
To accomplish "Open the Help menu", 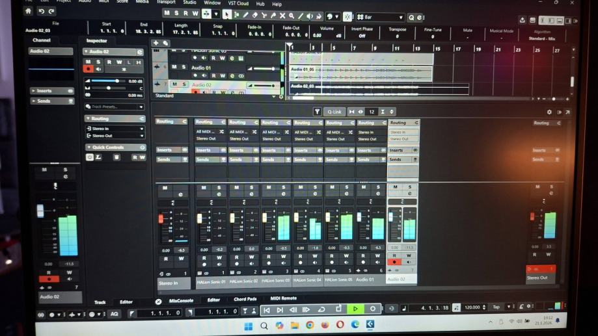I will (277, 4).
